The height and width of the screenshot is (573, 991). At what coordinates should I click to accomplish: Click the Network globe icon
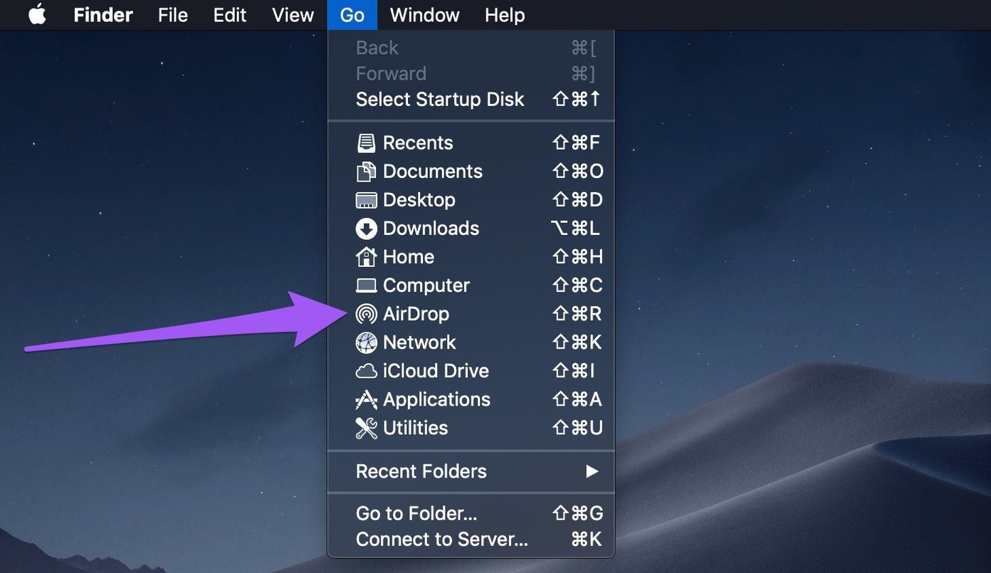point(366,342)
